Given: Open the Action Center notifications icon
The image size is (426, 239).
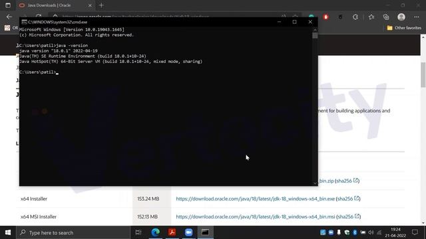Looking at the screenshot, I should click(415, 232).
